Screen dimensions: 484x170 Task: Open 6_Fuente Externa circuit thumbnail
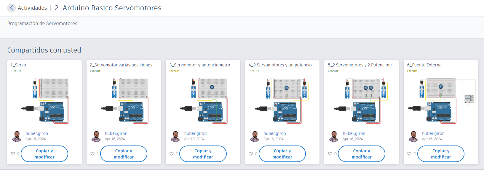click(441, 101)
